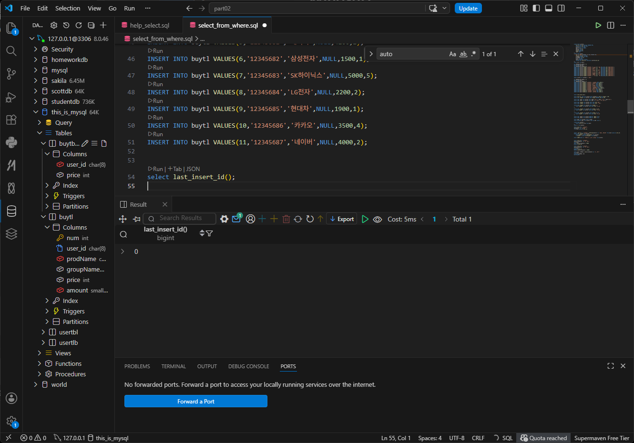This screenshot has height=443, width=634.
Task: Click the Update button
Action: pyautogui.click(x=468, y=8)
